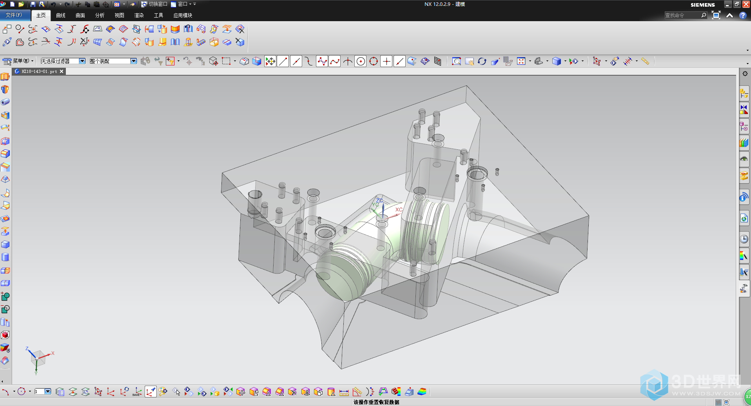
Task: Open the 文件(F) file menu
Action: [16, 15]
